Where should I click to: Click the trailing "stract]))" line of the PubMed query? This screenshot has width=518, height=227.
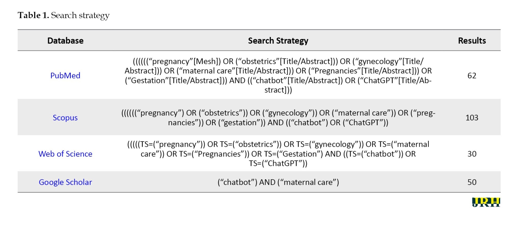click(x=278, y=90)
